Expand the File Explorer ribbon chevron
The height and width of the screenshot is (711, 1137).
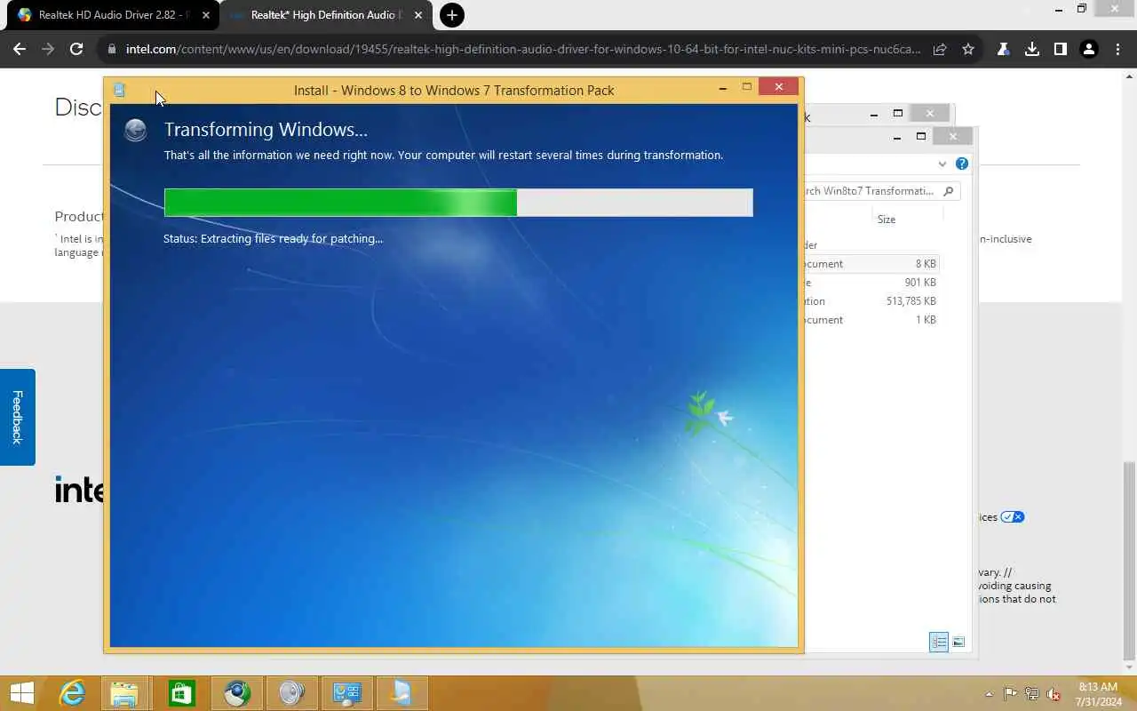pyautogui.click(x=942, y=164)
